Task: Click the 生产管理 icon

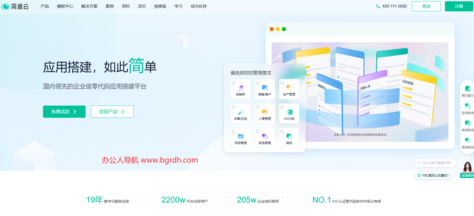Action: [x=289, y=88]
